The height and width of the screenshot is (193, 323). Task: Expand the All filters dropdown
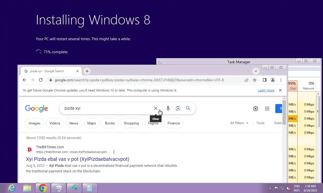239,123
